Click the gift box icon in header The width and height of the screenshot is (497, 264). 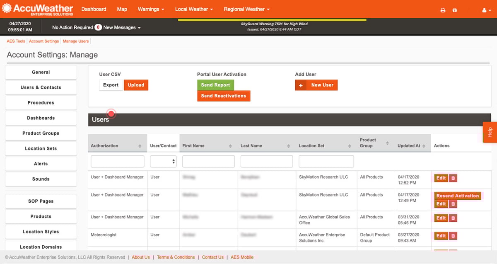coord(455,10)
